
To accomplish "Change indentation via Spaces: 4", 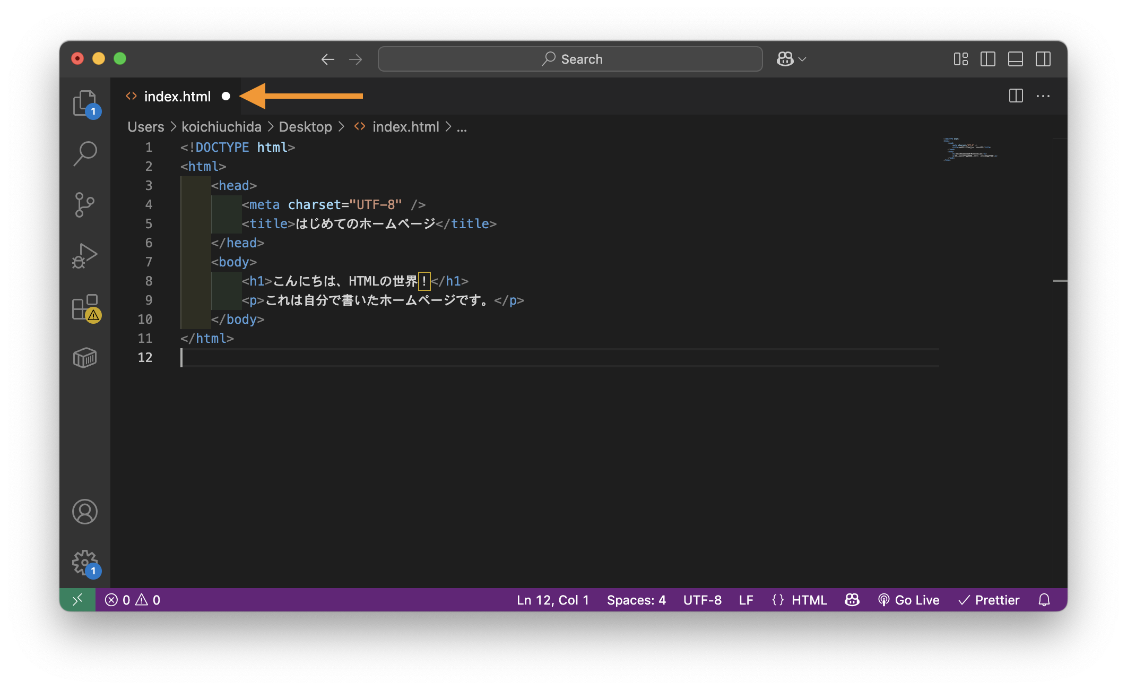I will [636, 600].
